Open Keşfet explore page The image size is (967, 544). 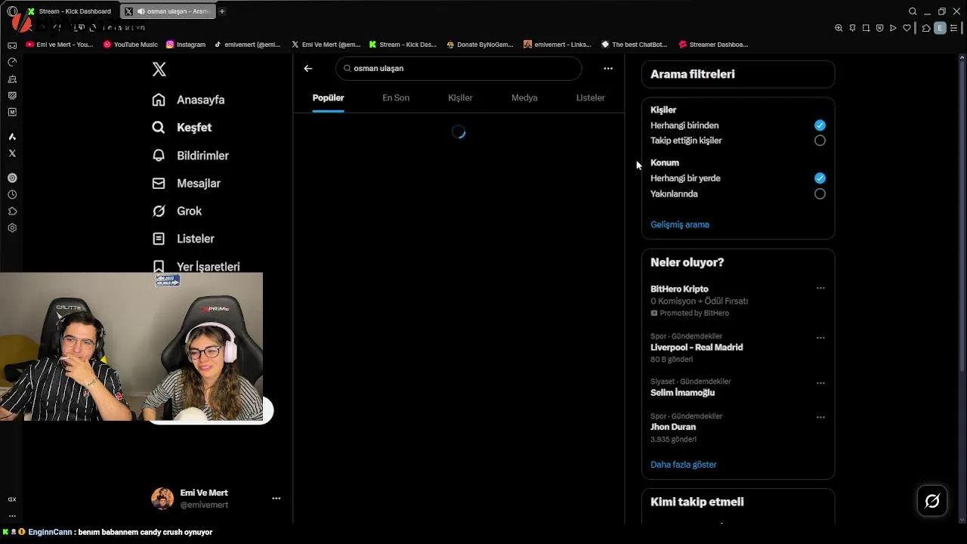click(x=182, y=128)
